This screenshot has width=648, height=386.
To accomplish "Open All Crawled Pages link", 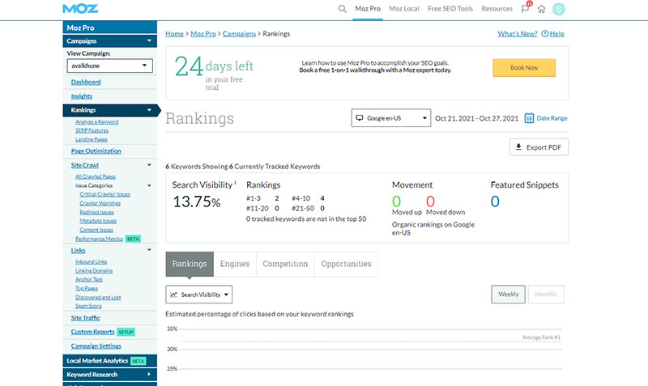I will click(x=96, y=176).
